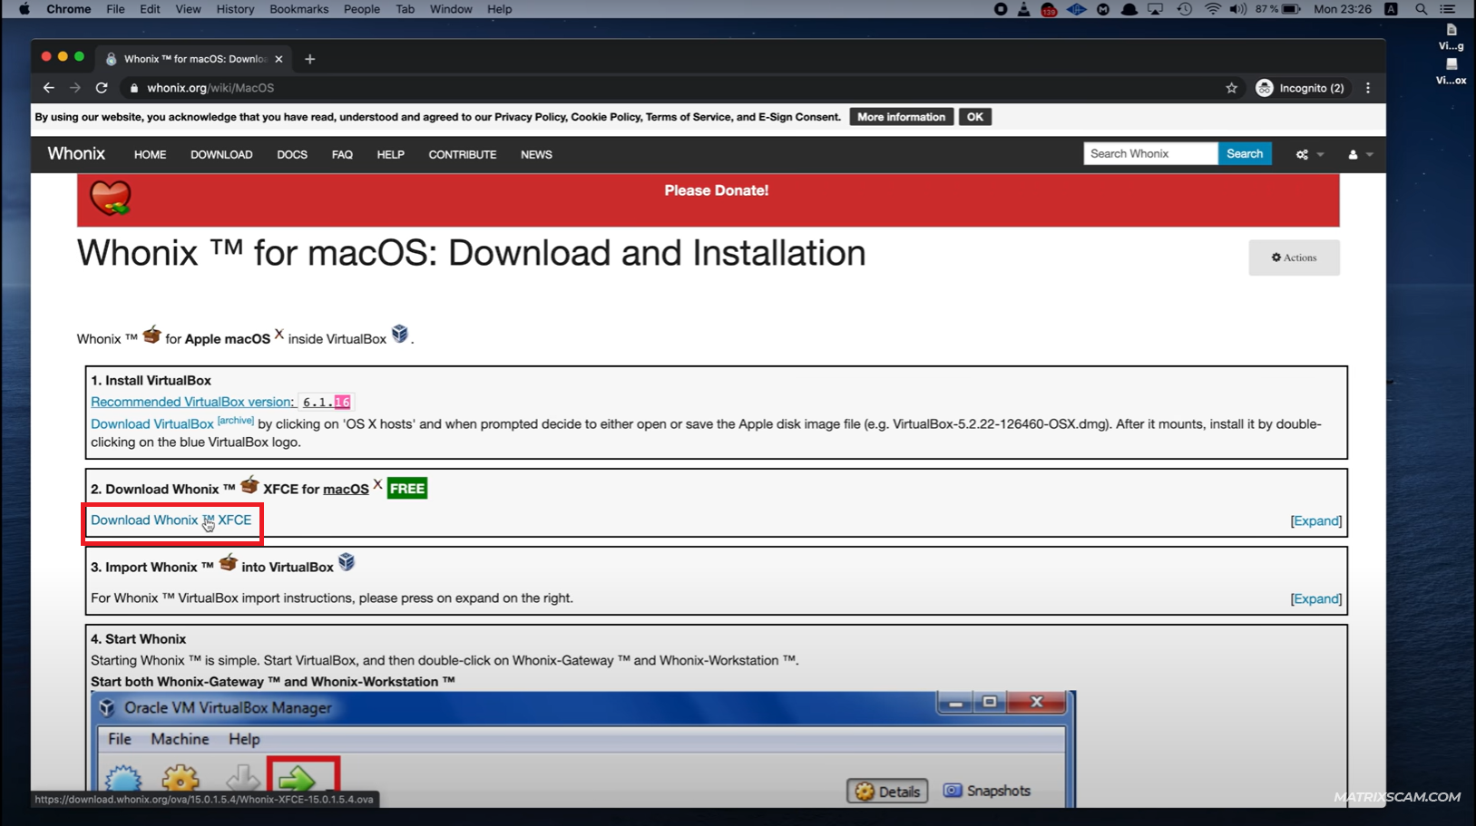Click the macOS link in step 2 heading
This screenshot has height=826, width=1476.
pyautogui.click(x=346, y=490)
